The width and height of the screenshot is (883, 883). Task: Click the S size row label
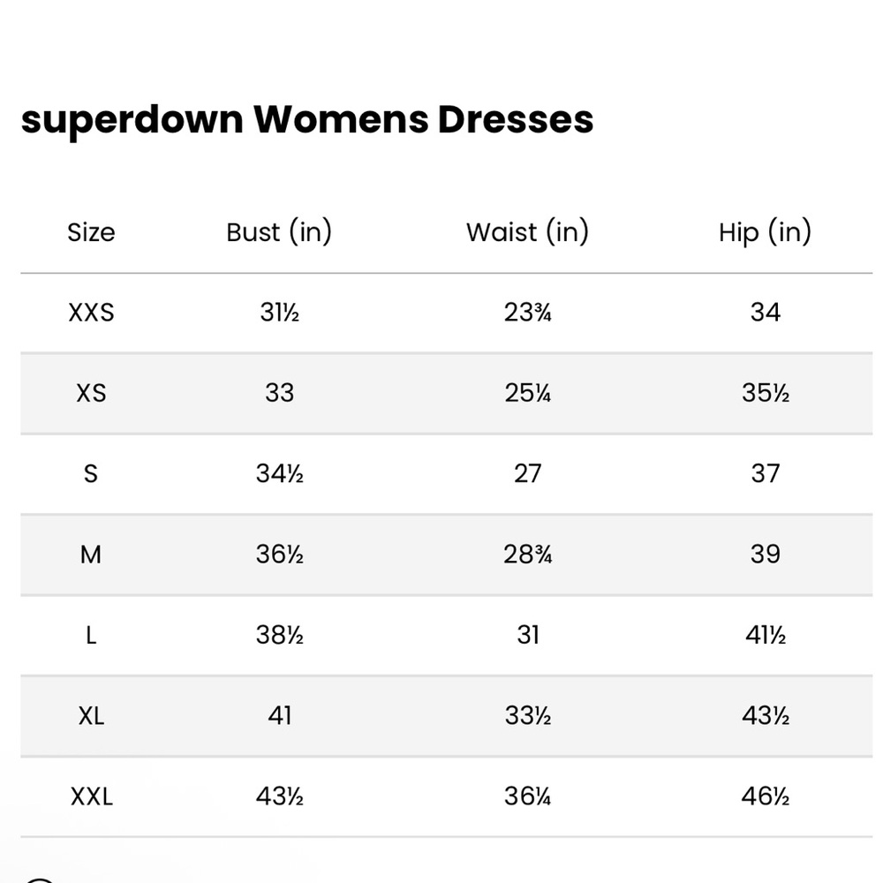click(x=91, y=473)
